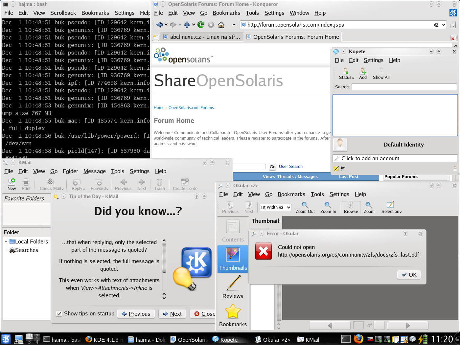This screenshot has width=460, height=345.
Task: Open Okular's Fit Width zoom combo
Action: tap(275, 207)
